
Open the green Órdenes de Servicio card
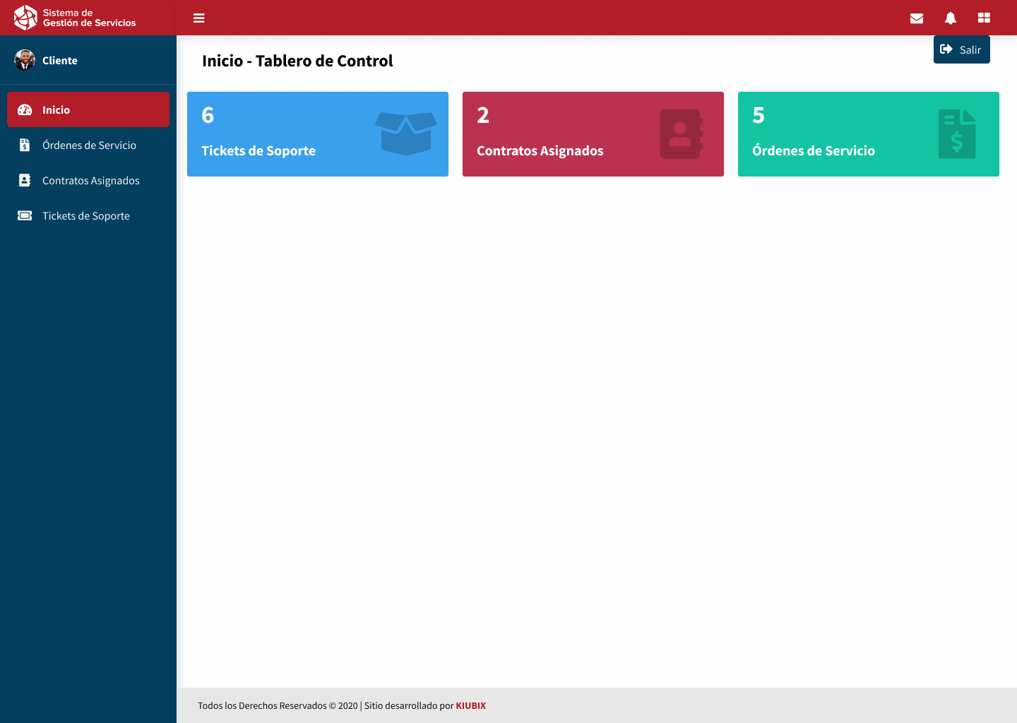pos(869,134)
